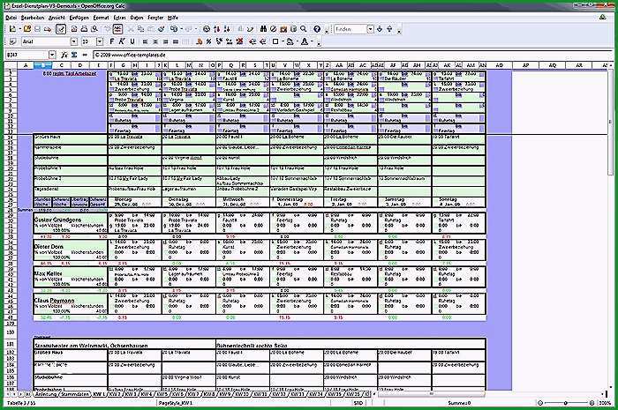The height and width of the screenshot is (410, 618).
Task: Select the KW 2 sheet tab
Action: (x=115, y=394)
